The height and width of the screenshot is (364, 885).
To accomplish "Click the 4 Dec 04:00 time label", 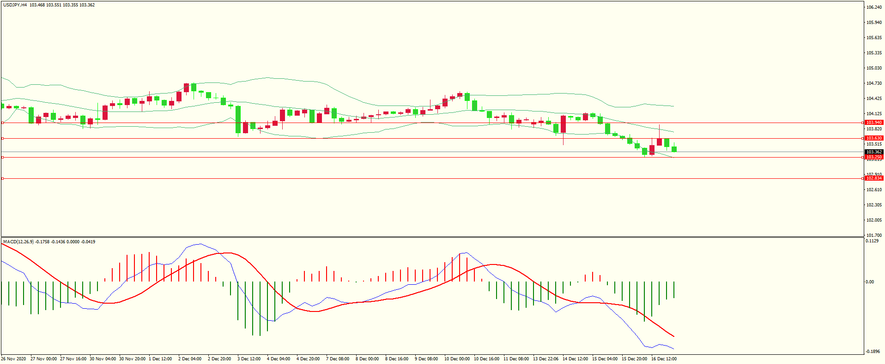I will pos(279,359).
